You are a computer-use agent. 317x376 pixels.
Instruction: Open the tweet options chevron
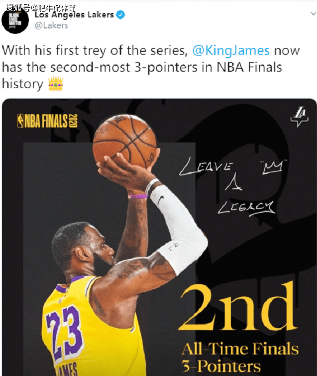(313, 13)
